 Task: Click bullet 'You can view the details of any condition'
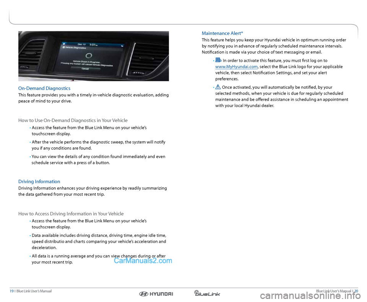click(98, 160)
